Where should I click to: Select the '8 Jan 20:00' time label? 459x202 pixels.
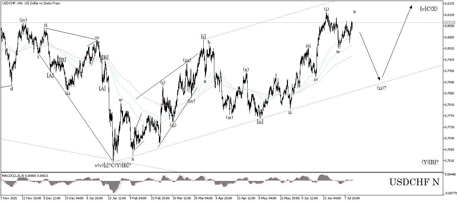95,198
